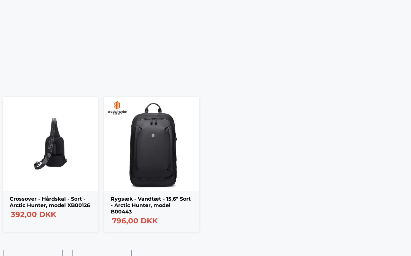411x256 pixels.
Task: Click the 'arctic hunter' wordmark under the logo
Action: [x=118, y=112]
